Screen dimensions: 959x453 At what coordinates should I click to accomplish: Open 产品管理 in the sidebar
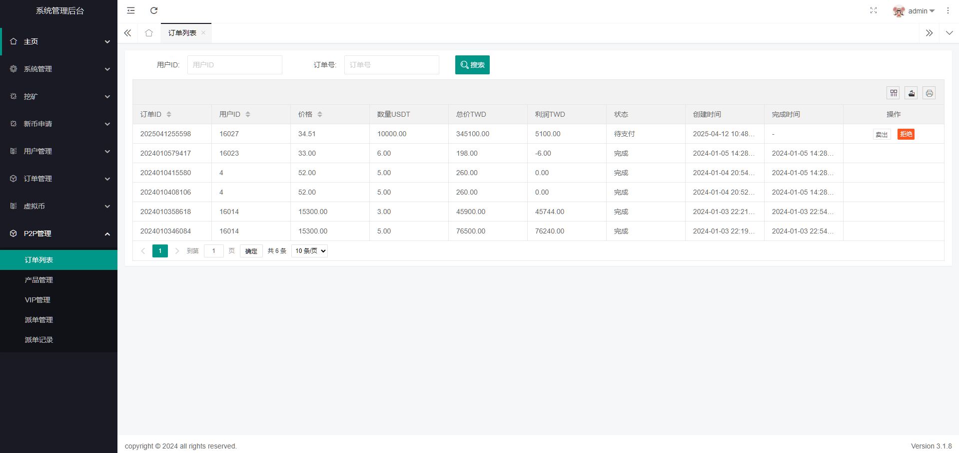[x=39, y=280]
